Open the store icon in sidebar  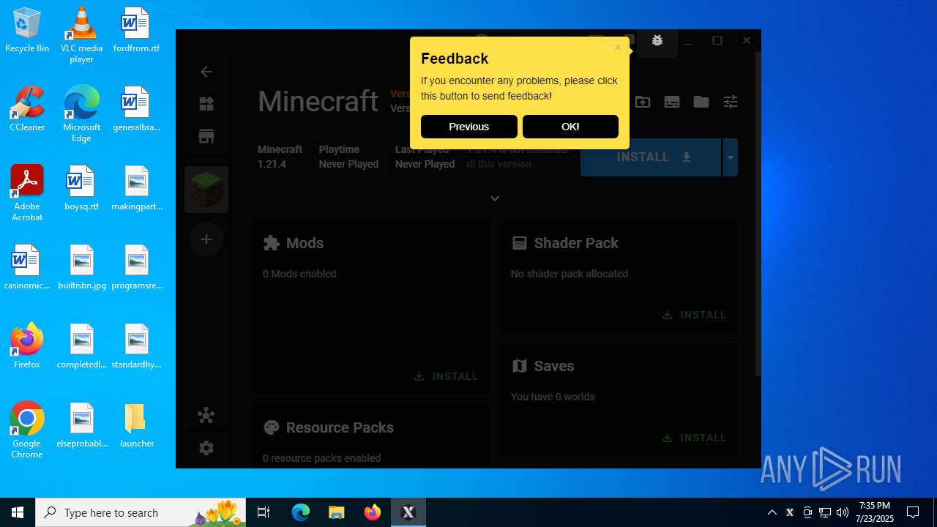pyautogui.click(x=206, y=136)
